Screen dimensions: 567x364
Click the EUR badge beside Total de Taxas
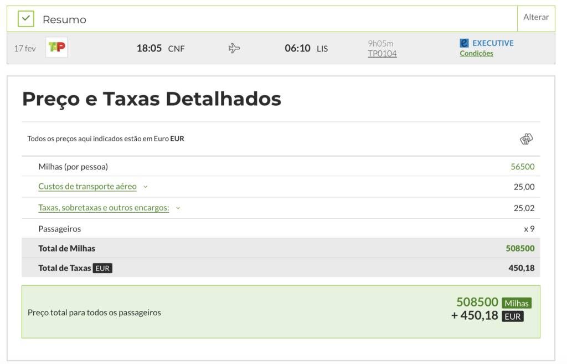pos(102,268)
